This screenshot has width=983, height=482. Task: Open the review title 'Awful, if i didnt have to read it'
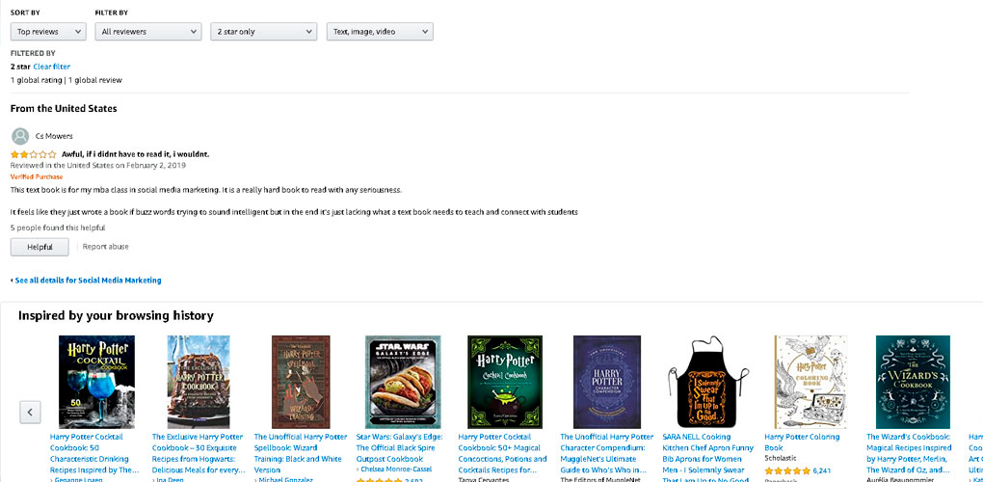point(136,154)
